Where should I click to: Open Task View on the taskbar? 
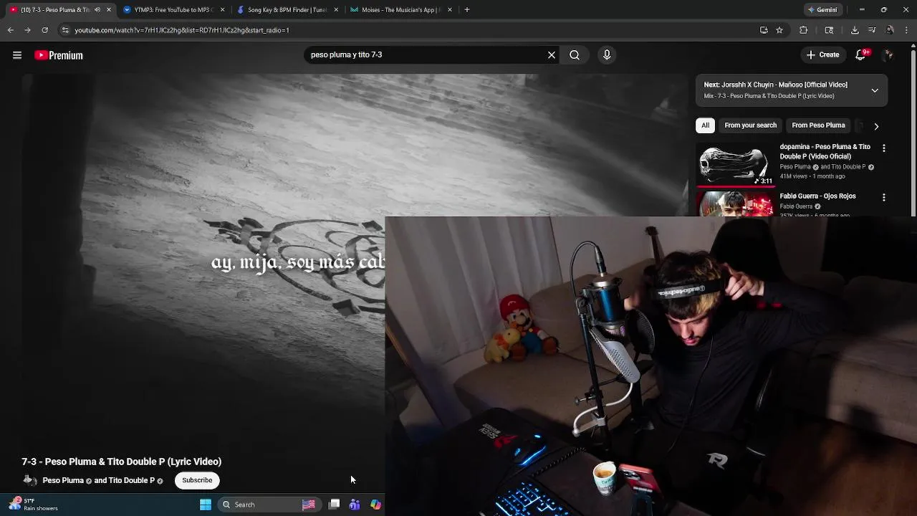point(334,505)
